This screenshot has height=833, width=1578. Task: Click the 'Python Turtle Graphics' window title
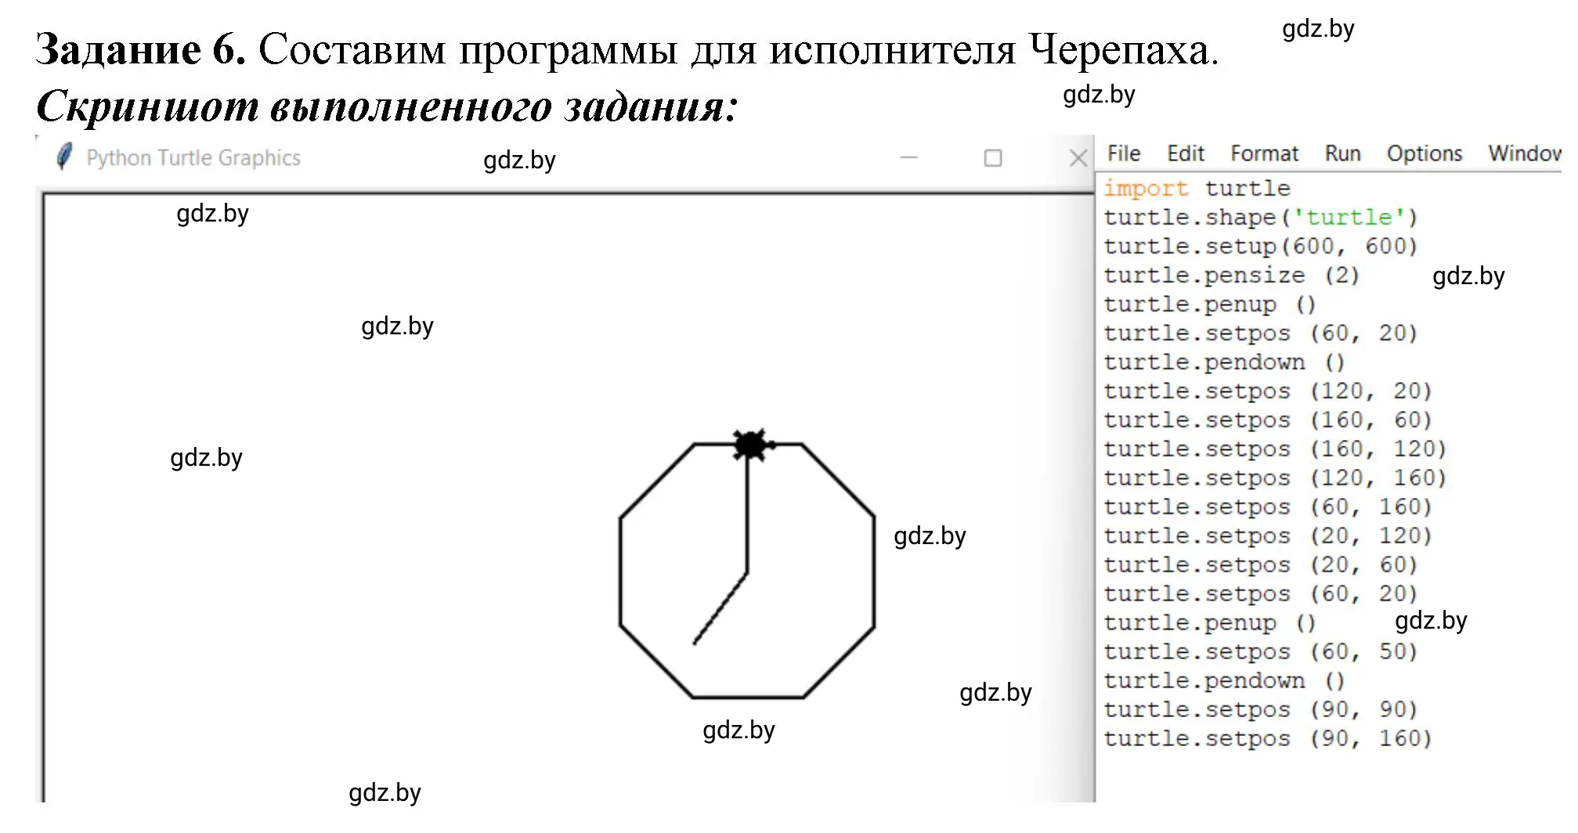[193, 158]
